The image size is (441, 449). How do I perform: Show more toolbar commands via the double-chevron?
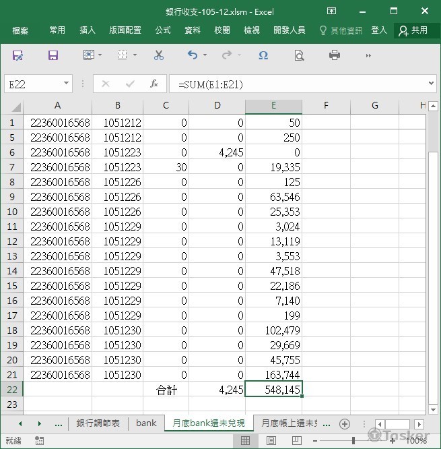(x=368, y=55)
